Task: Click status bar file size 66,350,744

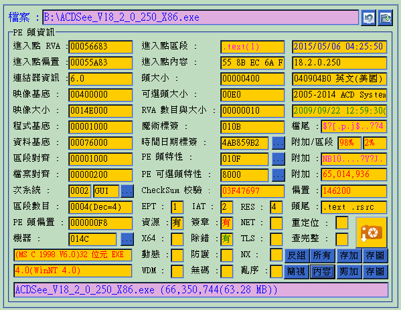Action: click(201, 290)
